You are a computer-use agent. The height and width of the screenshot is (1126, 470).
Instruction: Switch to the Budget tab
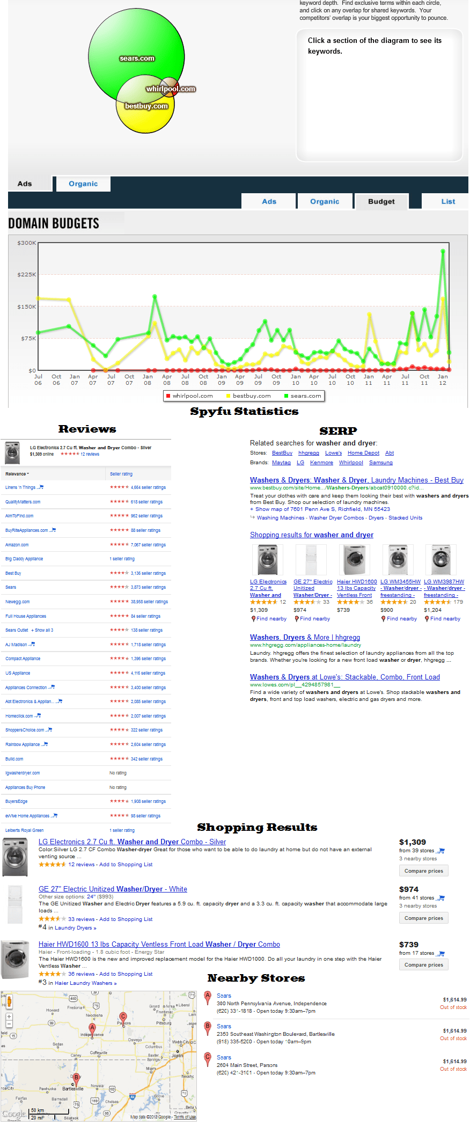381,201
